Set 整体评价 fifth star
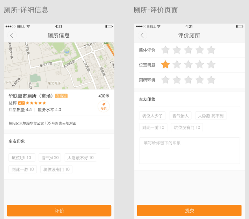The image size is (249, 219). pyautogui.click(x=211, y=50)
